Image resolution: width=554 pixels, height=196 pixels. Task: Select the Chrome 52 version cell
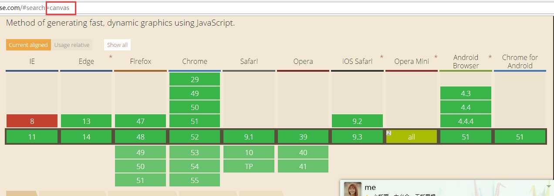click(x=195, y=136)
